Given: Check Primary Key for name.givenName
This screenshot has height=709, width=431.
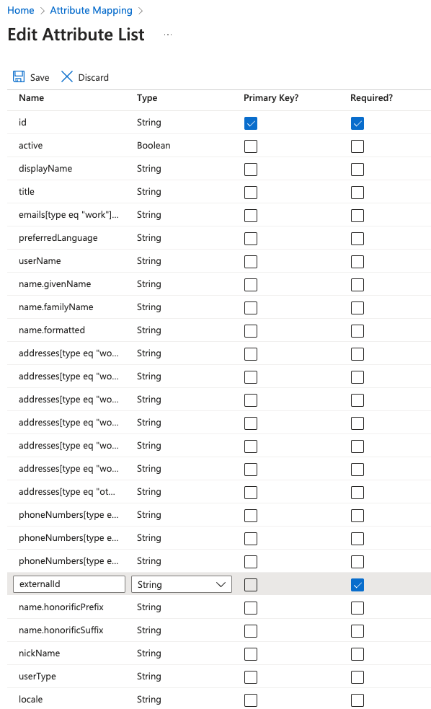Looking at the screenshot, I should [250, 284].
